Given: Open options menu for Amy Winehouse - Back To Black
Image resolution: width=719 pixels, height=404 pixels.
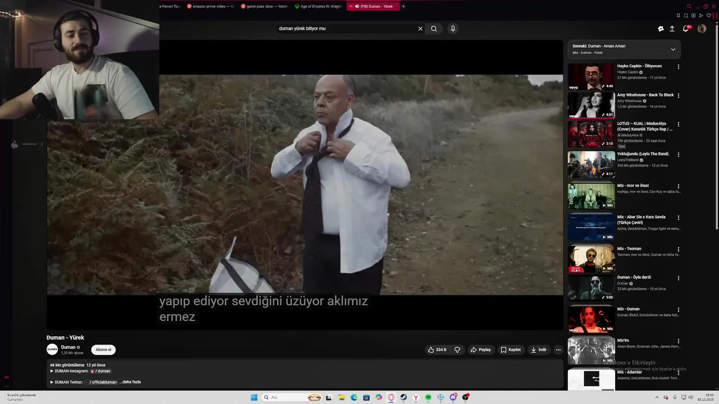Looking at the screenshot, I should click(x=678, y=96).
